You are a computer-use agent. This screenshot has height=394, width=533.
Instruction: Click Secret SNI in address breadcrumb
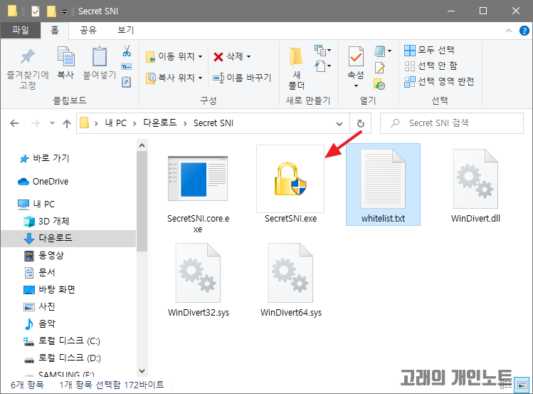click(x=213, y=123)
